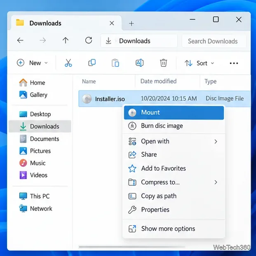Click the Rename icon in toolbar
Image resolution: width=256 pixels, height=256 pixels.
click(x=140, y=63)
